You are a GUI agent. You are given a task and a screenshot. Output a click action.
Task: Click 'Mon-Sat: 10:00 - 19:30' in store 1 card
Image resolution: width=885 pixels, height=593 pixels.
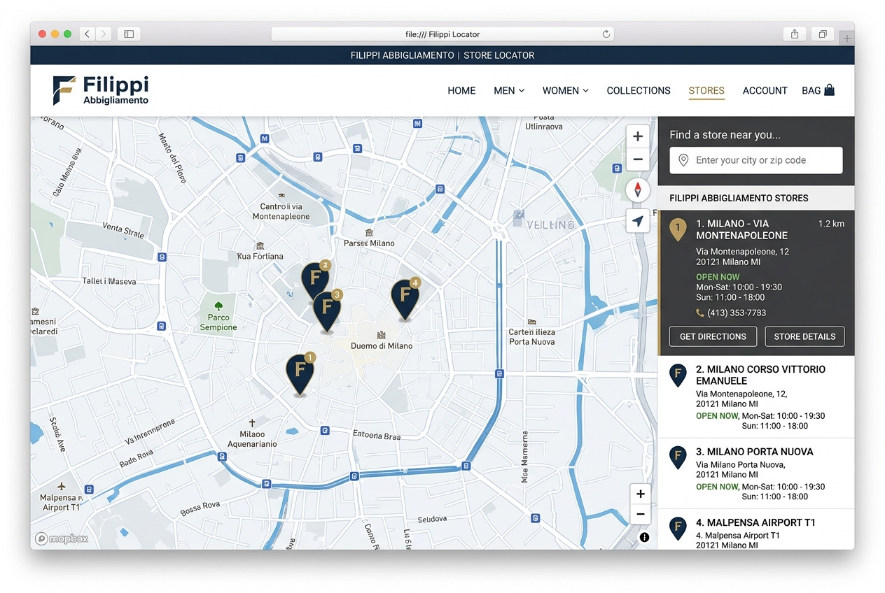point(739,287)
